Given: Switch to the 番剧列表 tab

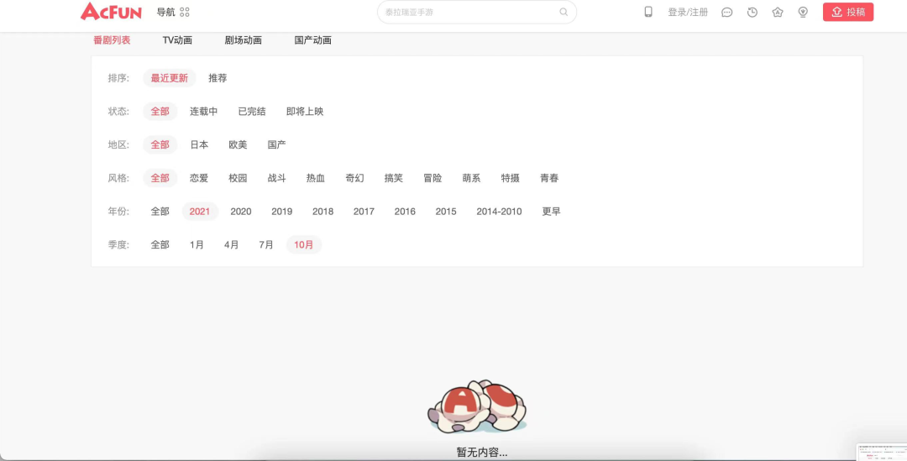Looking at the screenshot, I should [112, 40].
